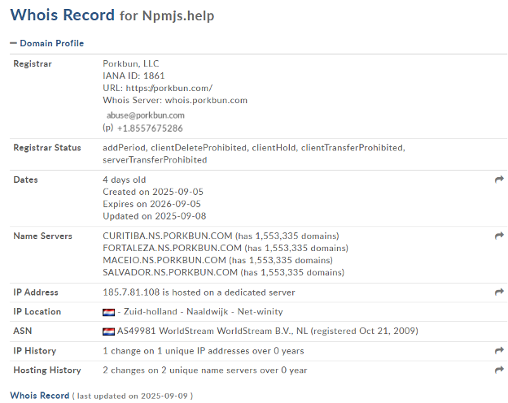
Task: Select the 'Registrar' row label
Action: coord(33,63)
